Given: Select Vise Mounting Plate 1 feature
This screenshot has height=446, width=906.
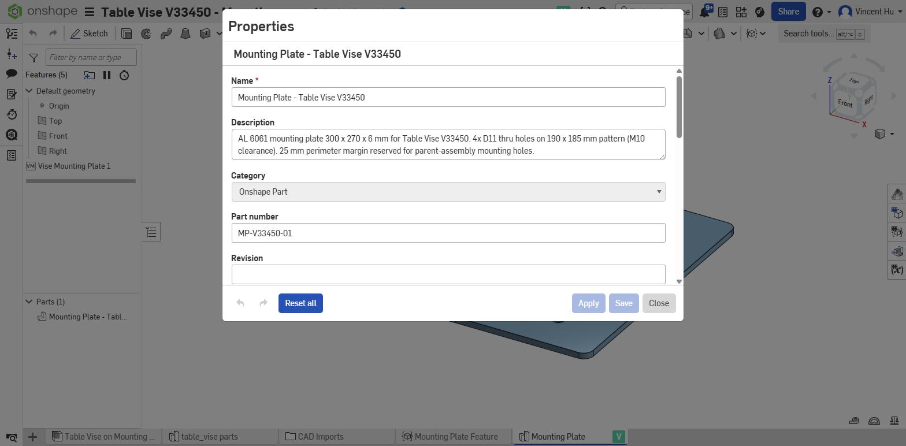Looking at the screenshot, I should [68, 166].
